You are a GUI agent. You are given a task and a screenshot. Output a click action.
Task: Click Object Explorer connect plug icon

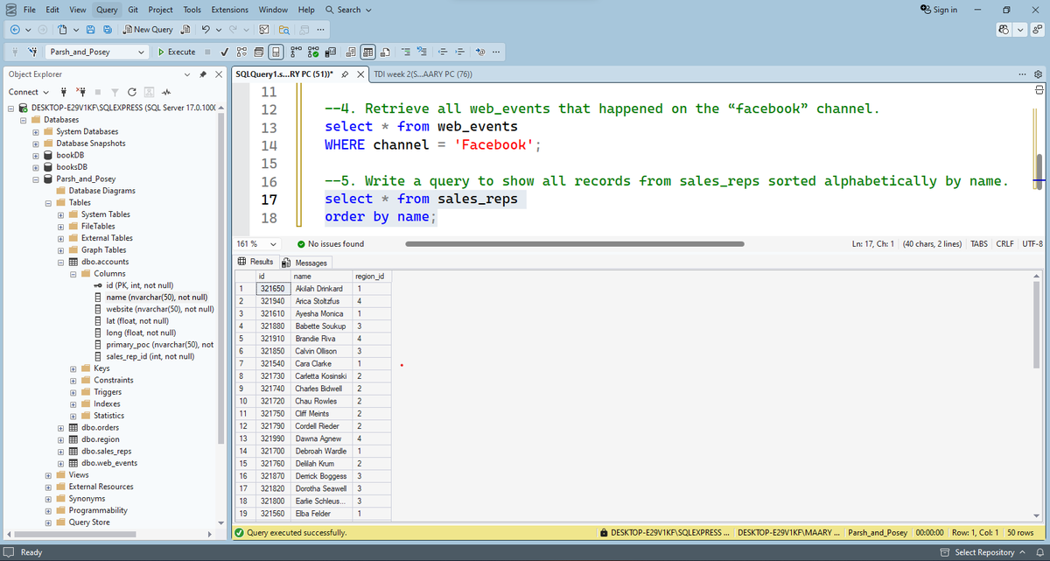point(63,92)
